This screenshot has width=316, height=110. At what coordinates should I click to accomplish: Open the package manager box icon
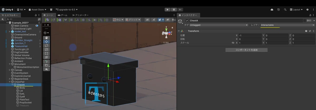(x=51, y=9)
